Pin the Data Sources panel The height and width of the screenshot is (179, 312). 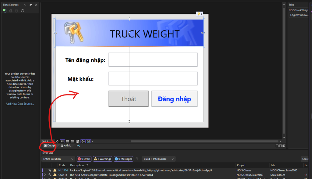pyautogui.click(x=31, y=5)
